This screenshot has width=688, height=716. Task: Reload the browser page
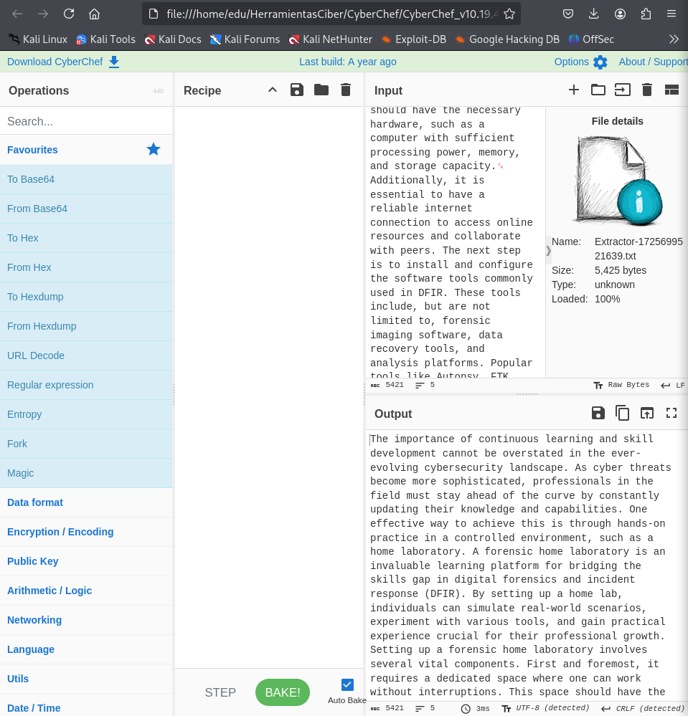tap(69, 14)
